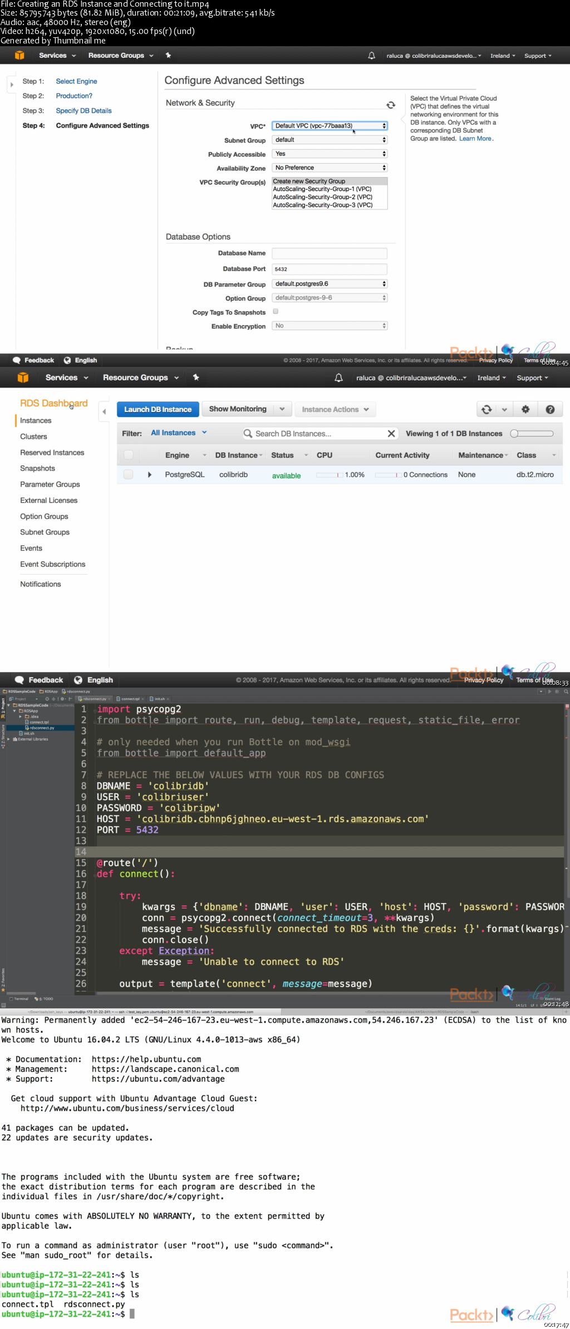Viewport: 570px width, 1329px height.
Task: Collapse the RDS sidebar with the left arrow
Action: (x=104, y=411)
